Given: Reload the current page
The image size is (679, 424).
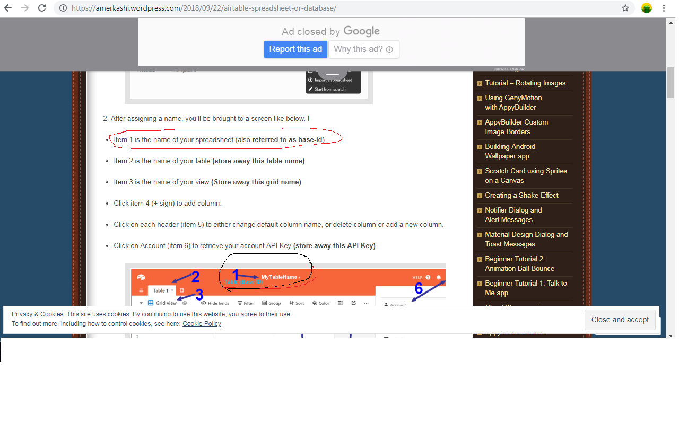Looking at the screenshot, I should [x=42, y=8].
